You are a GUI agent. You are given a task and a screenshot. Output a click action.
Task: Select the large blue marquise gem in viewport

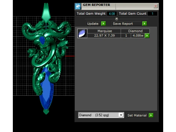pos(47,89)
